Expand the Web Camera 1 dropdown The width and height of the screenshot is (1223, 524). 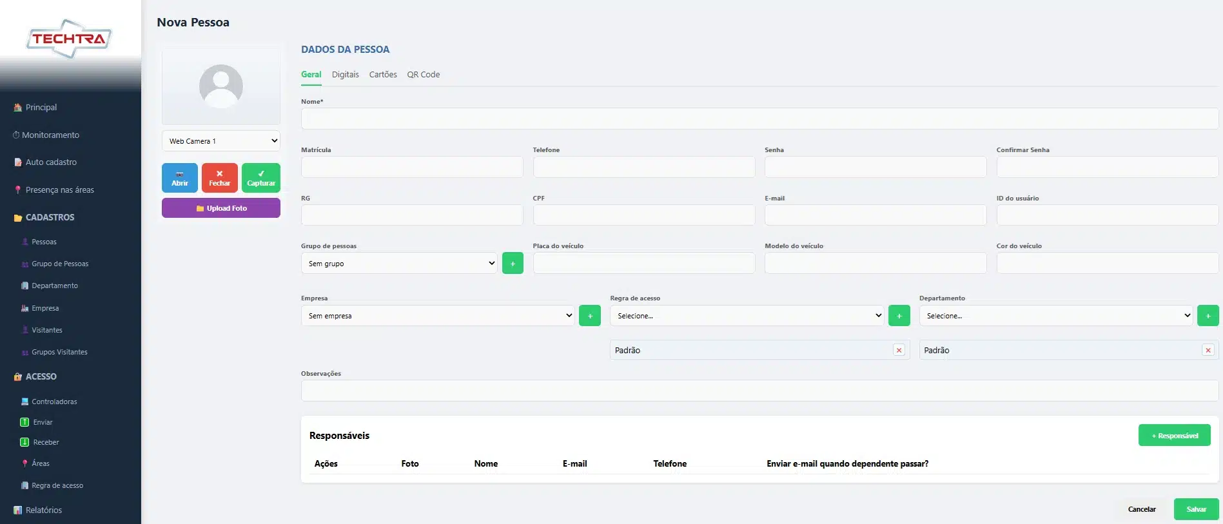click(221, 141)
